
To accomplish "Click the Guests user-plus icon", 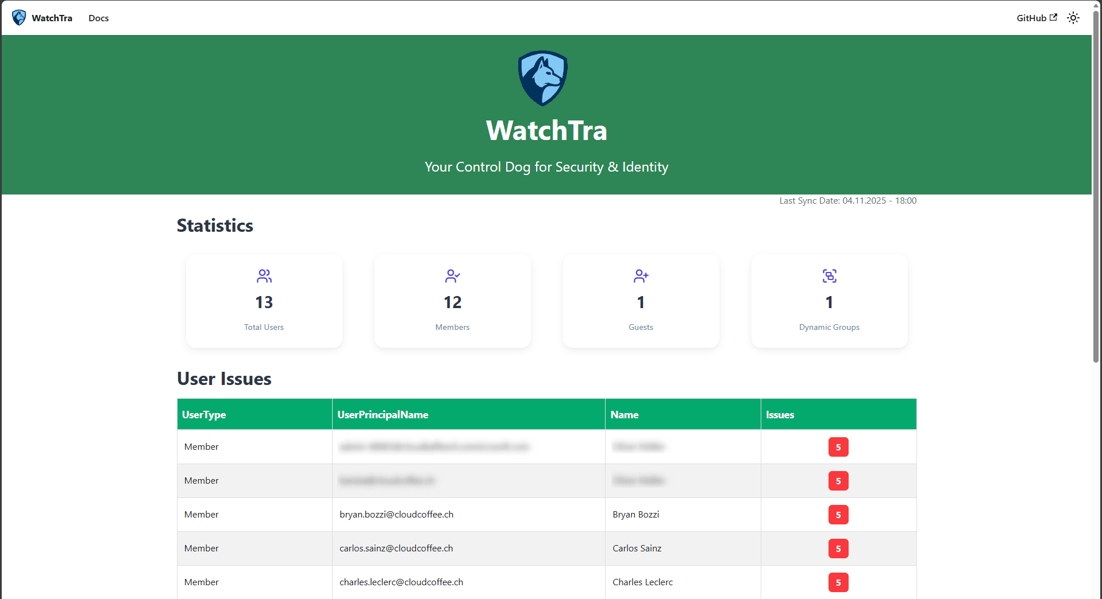I will point(641,276).
